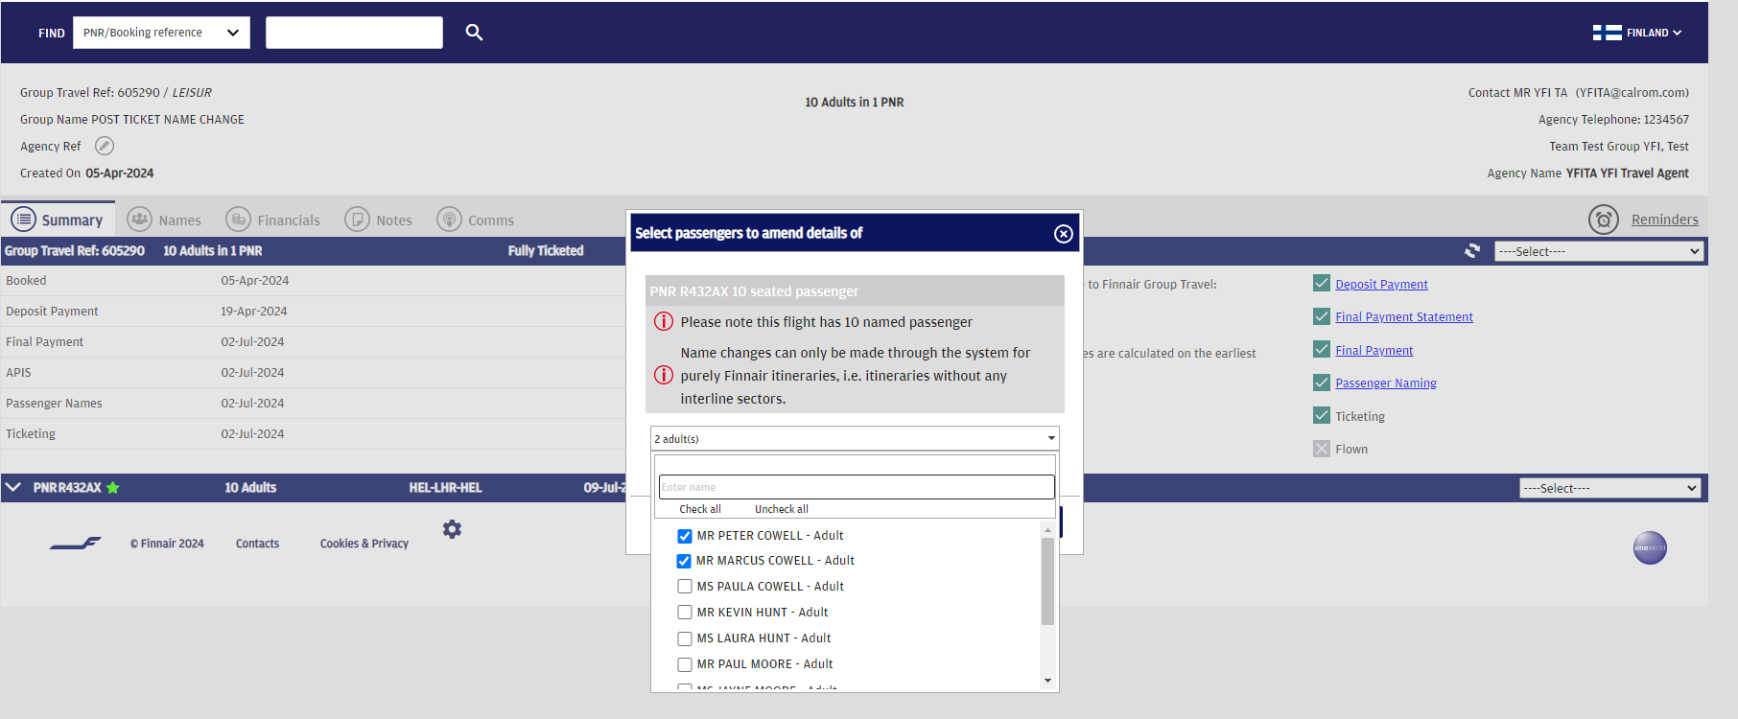Image resolution: width=1738 pixels, height=719 pixels.
Task: Close the Select passengers dialog
Action: pos(1063,234)
